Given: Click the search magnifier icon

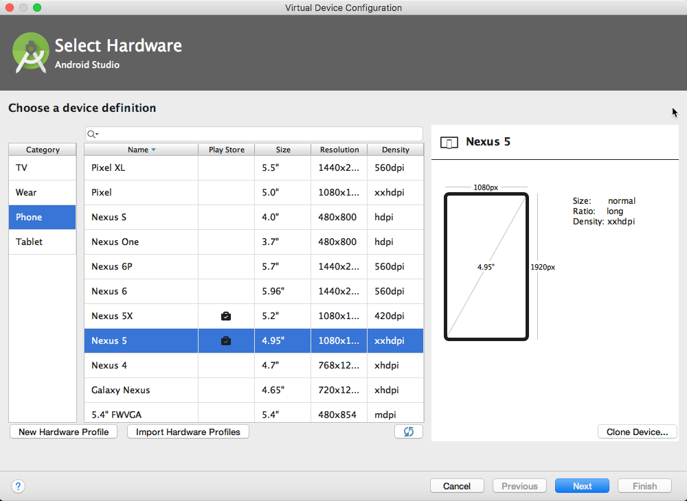Looking at the screenshot, I should tap(92, 134).
